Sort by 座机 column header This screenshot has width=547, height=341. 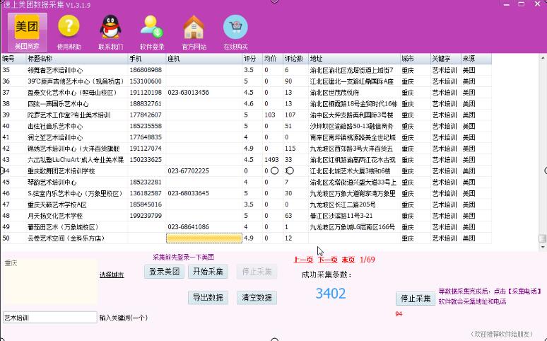pos(204,59)
